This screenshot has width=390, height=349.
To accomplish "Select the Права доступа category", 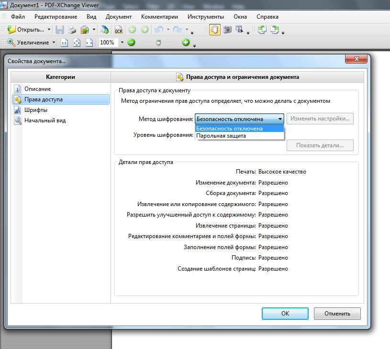I will 61,99.
